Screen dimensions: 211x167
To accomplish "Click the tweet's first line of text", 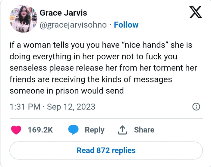I will (101, 45).
